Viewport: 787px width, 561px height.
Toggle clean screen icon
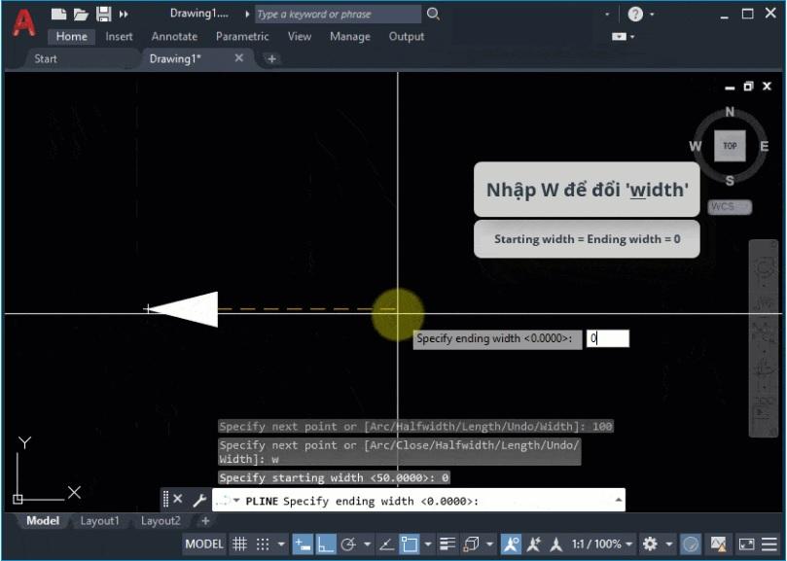[746, 543]
